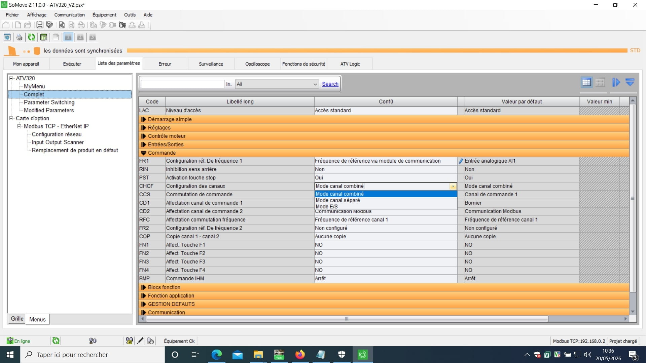Switch to the Mon appareil tab
The width and height of the screenshot is (646, 363).
click(x=26, y=64)
